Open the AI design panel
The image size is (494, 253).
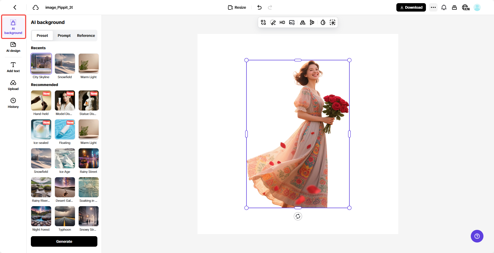tap(13, 47)
